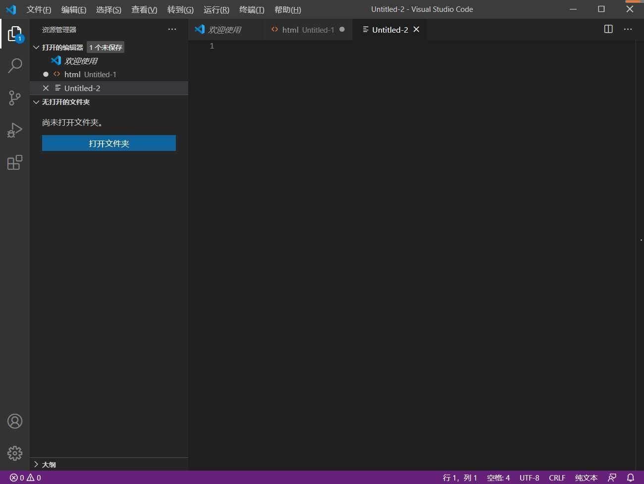
Task: Open the 资源管理器 panel ellipsis menu
Action: click(172, 29)
